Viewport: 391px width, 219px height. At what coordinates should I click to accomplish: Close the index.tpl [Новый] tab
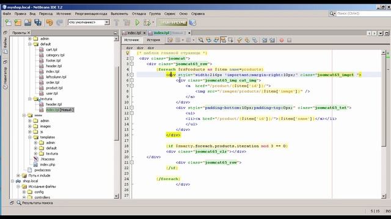pyautogui.click(x=189, y=33)
